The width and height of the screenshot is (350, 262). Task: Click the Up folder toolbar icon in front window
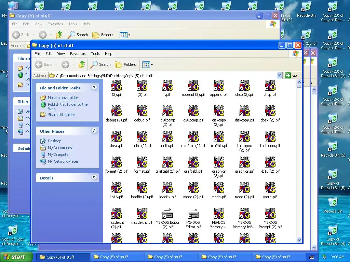coord(82,64)
